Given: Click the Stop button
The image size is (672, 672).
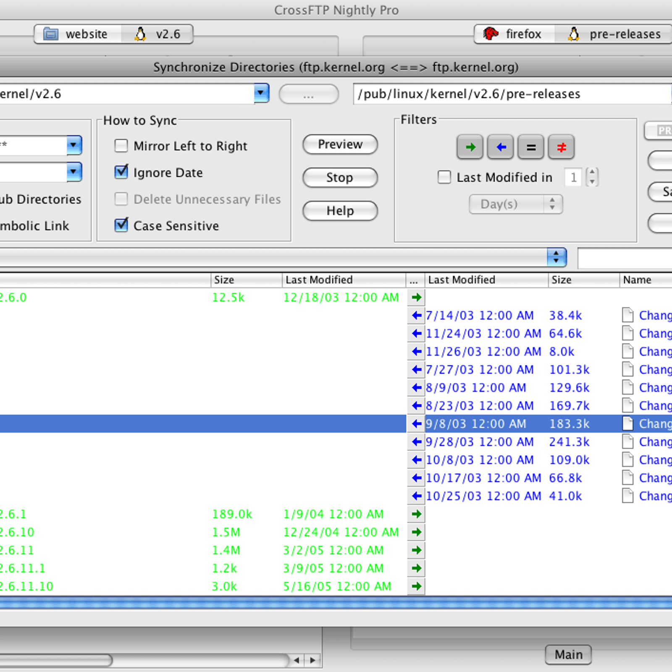Looking at the screenshot, I should pyautogui.click(x=340, y=177).
